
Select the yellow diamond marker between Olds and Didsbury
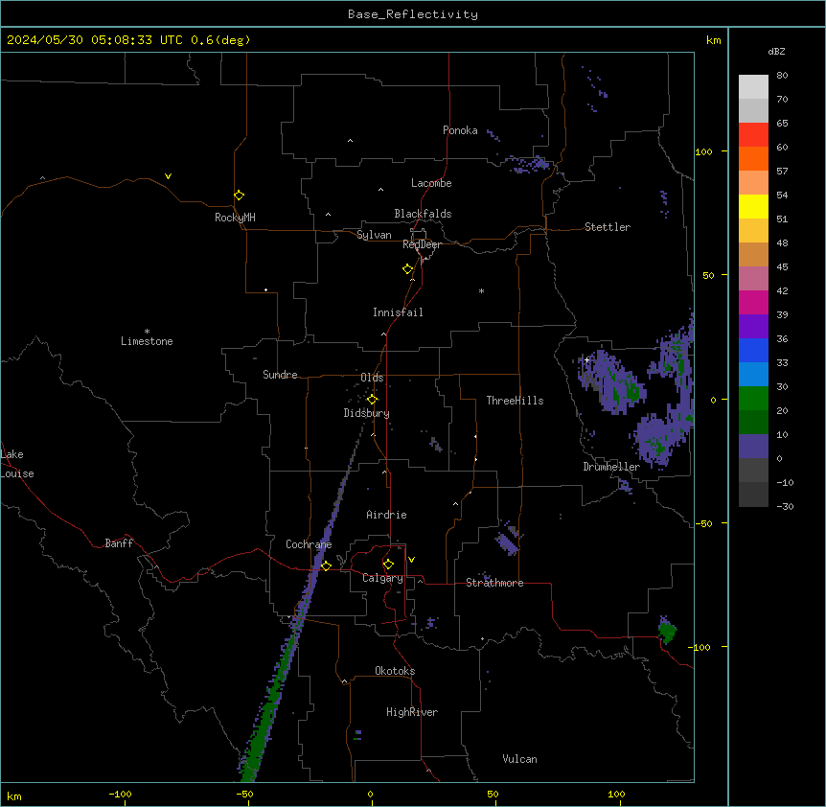tap(372, 400)
